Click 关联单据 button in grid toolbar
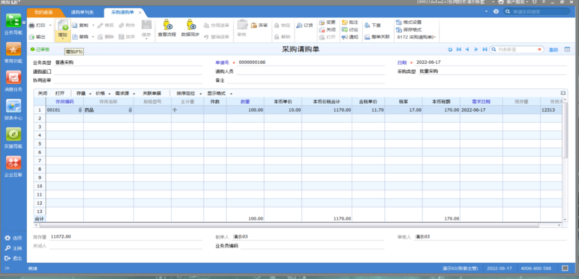Image resolution: width=579 pixels, height=279 pixels. (152, 93)
